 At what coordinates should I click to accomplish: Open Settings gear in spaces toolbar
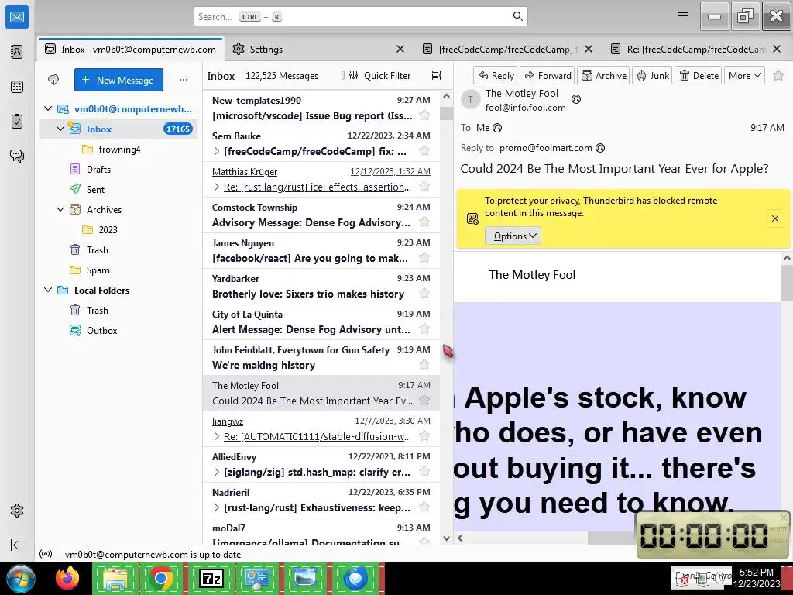[17, 511]
